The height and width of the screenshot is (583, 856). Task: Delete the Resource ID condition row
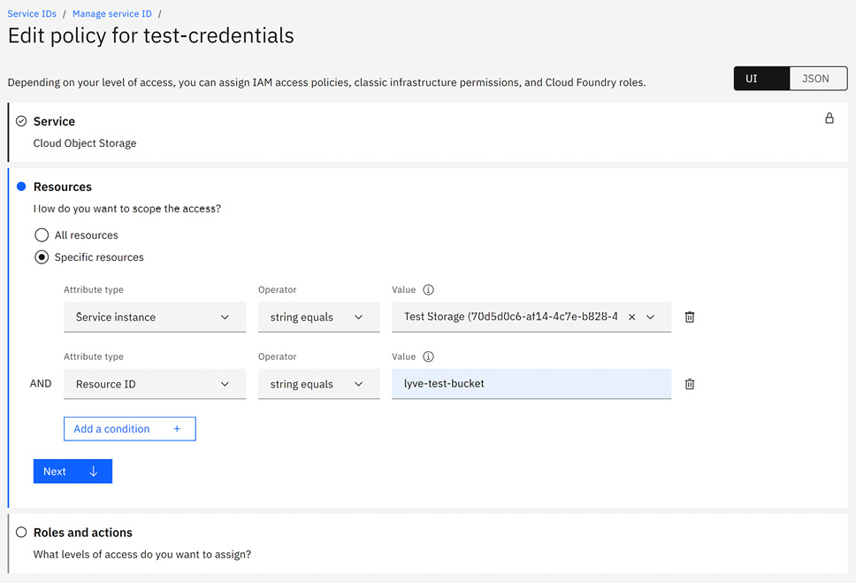(x=690, y=384)
